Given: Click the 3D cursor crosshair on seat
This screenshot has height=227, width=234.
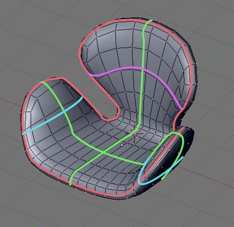Looking at the screenshot, I should 134,133.
